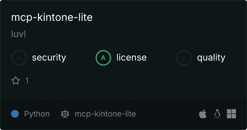
Task: Click the Apple macOS platform icon
Action: point(203,114)
